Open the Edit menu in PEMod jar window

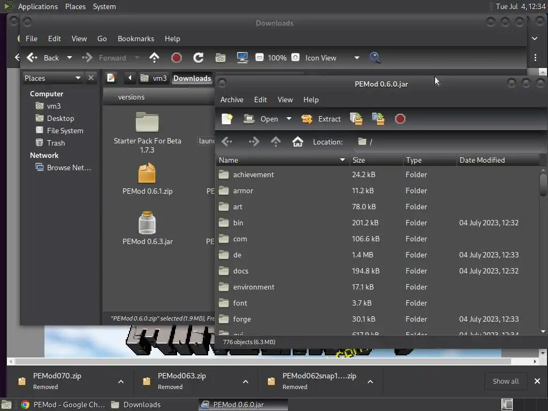[x=261, y=100]
